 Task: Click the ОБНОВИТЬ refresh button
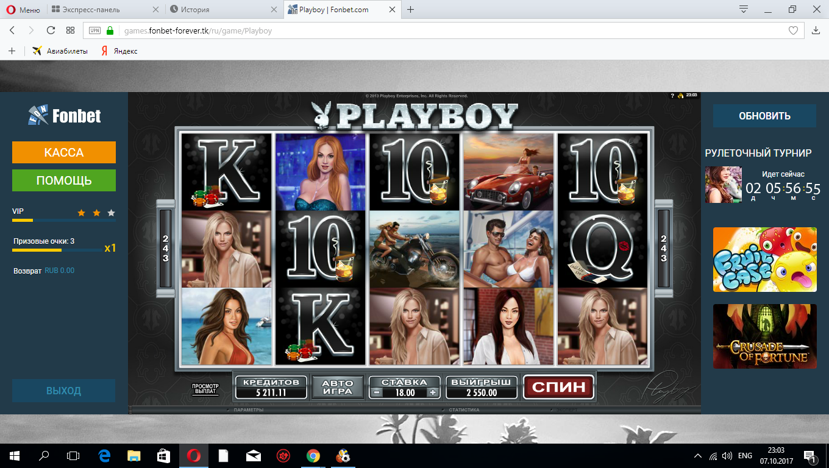(764, 116)
